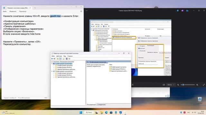Click forward arrow in Group Policy Editor toolbar
206x115 pixels.
click(x=54, y=59)
